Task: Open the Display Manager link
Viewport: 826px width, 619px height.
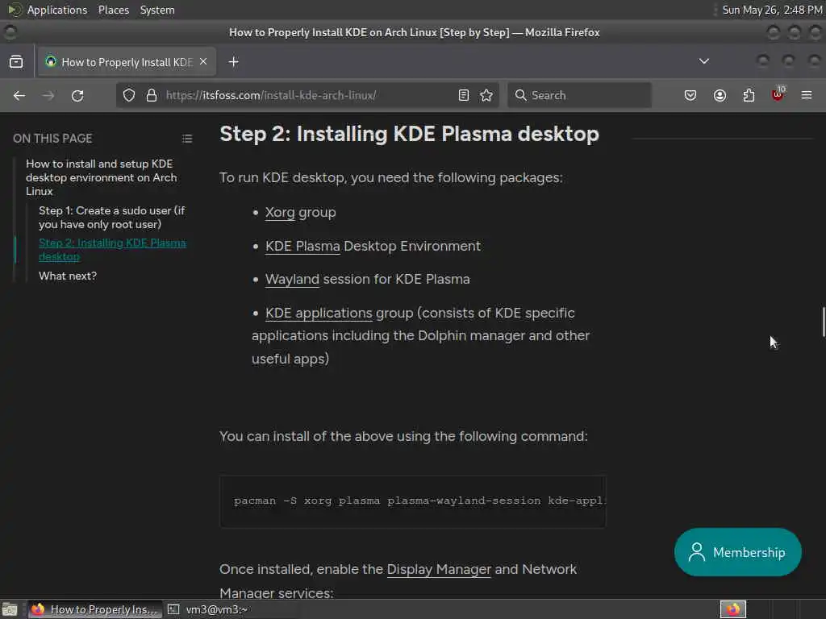Action: [x=439, y=570]
